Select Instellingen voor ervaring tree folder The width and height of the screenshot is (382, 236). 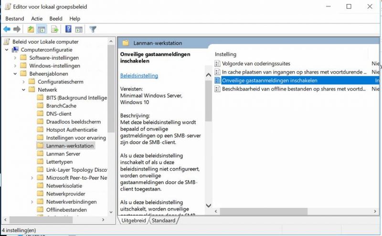pos(76,138)
